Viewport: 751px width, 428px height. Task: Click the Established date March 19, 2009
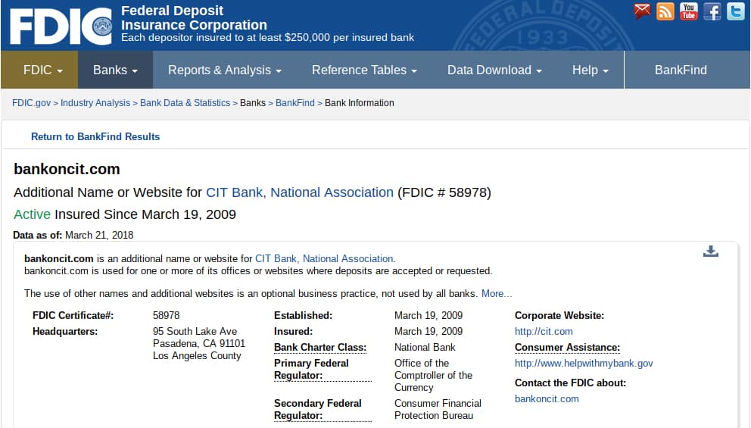(x=428, y=315)
